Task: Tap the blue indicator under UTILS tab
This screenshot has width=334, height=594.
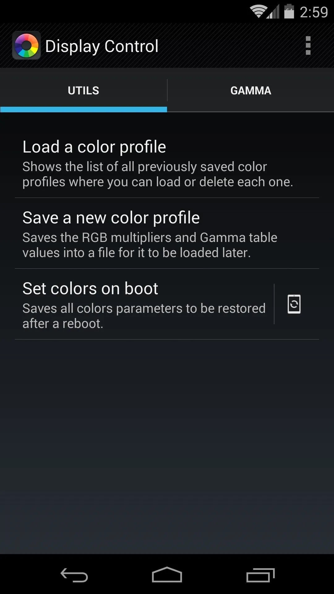Action: click(83, 109)
